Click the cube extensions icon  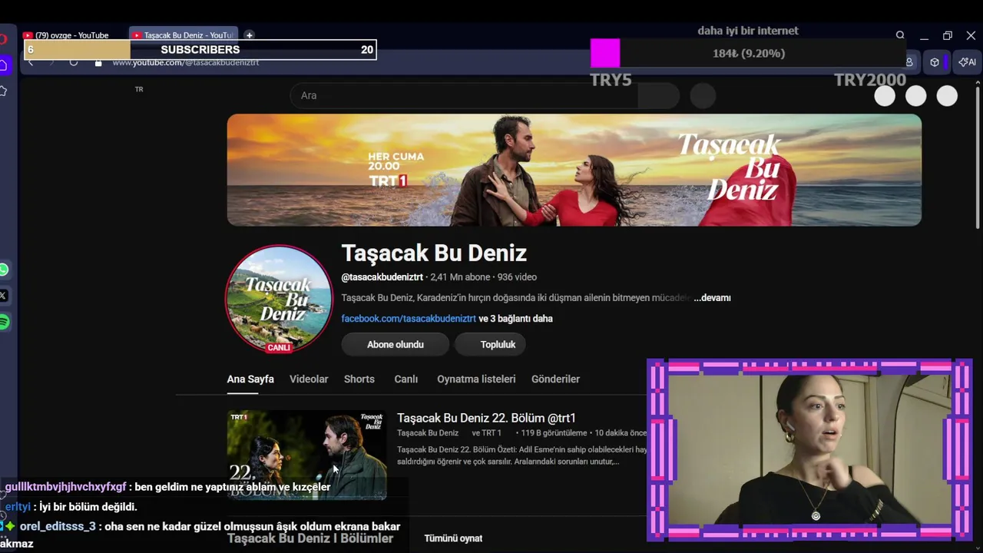(935, 62)
